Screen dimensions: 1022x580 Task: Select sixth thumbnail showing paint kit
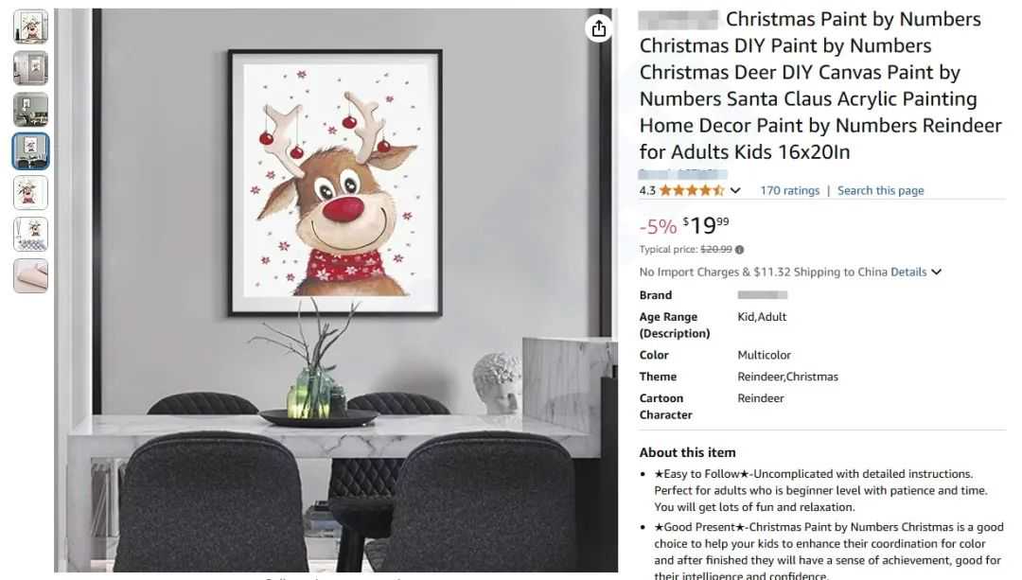(30, 234)
